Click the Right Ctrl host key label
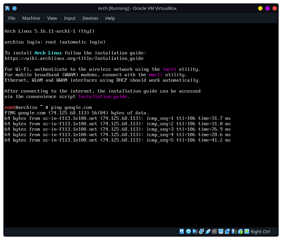This screenshot has width=282, height=240. point(260,231)
